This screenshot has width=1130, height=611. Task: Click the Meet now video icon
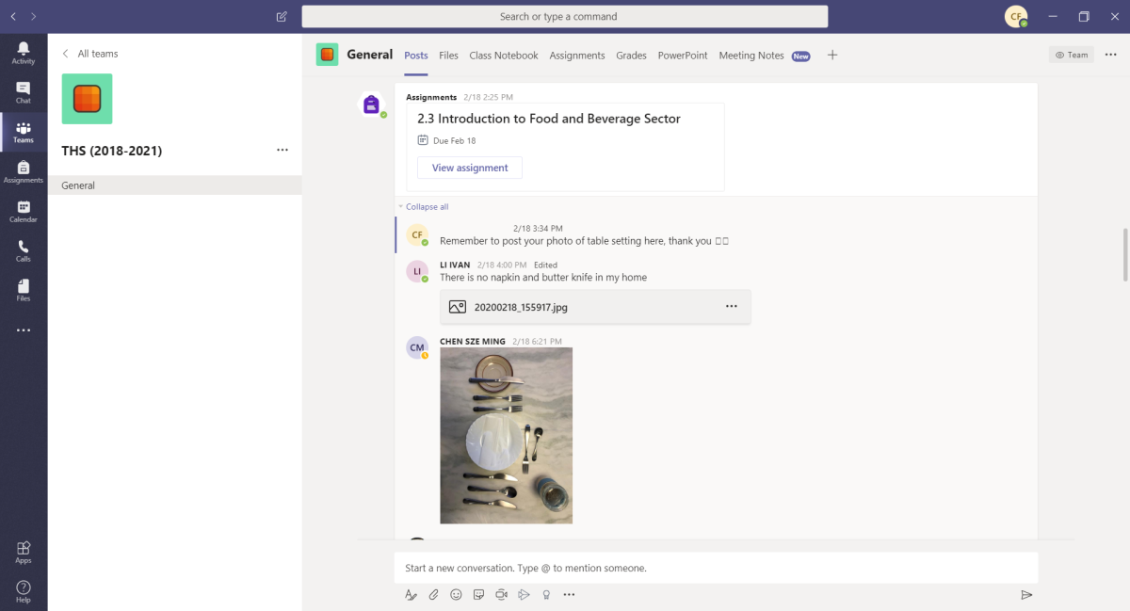click(502, 594)
